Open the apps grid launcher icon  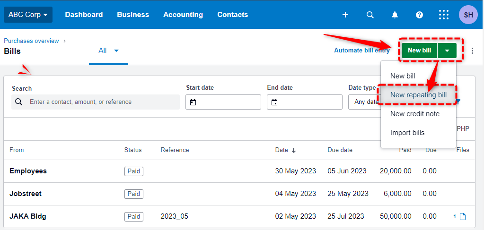click(x=444, y=15)
